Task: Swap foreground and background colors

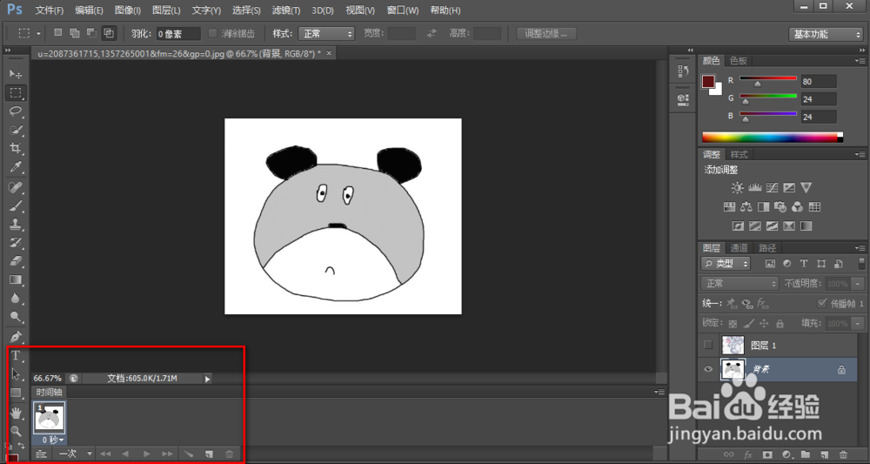Action: [x=21, y=446]
